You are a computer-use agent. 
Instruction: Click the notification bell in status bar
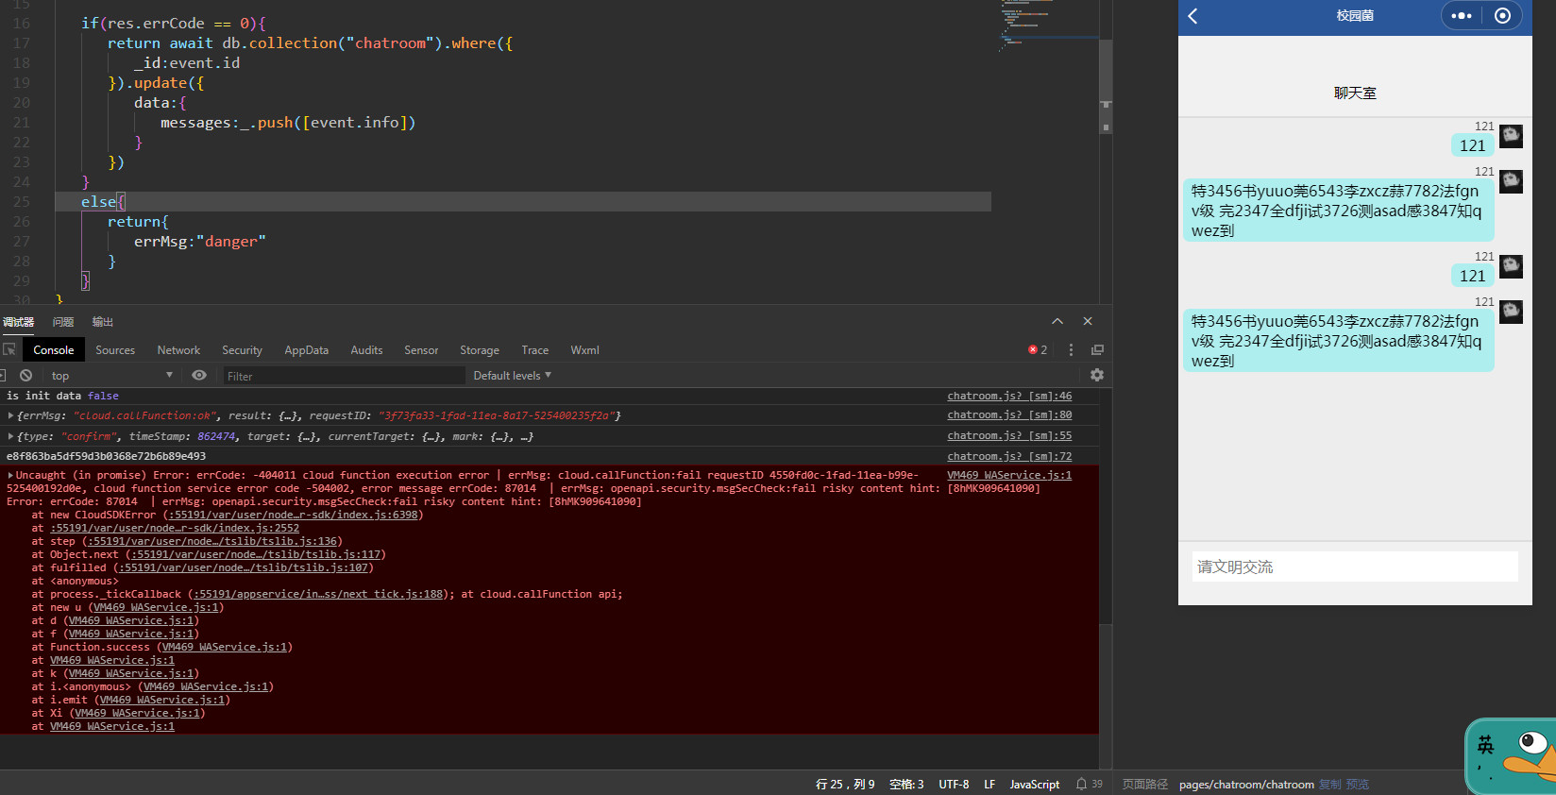coord(1082,784)
